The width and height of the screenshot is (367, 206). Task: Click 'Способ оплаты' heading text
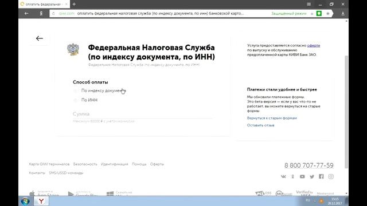pos(91,82)
